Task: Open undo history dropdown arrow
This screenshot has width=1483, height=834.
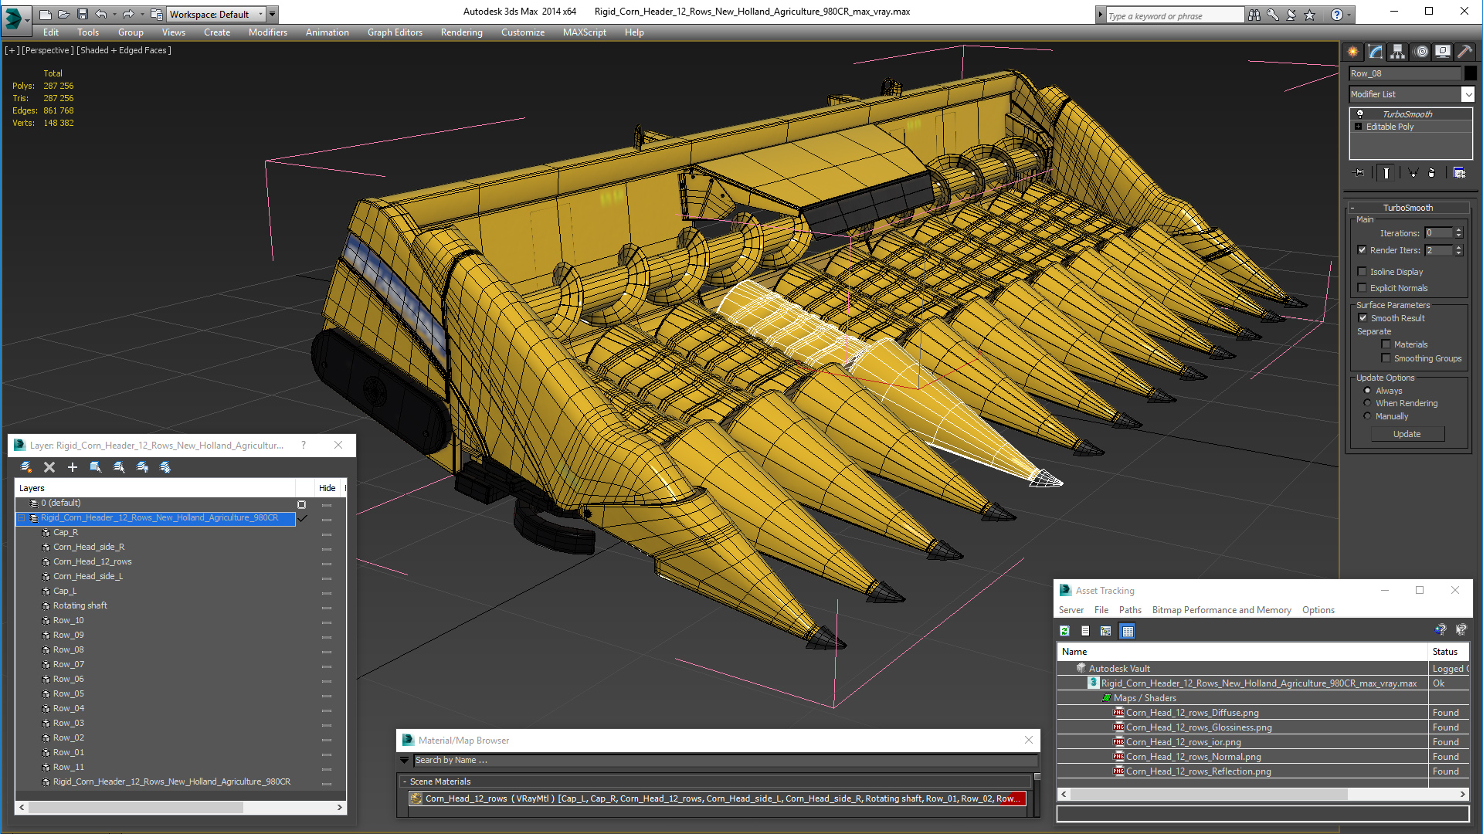Action: (114, 14)
